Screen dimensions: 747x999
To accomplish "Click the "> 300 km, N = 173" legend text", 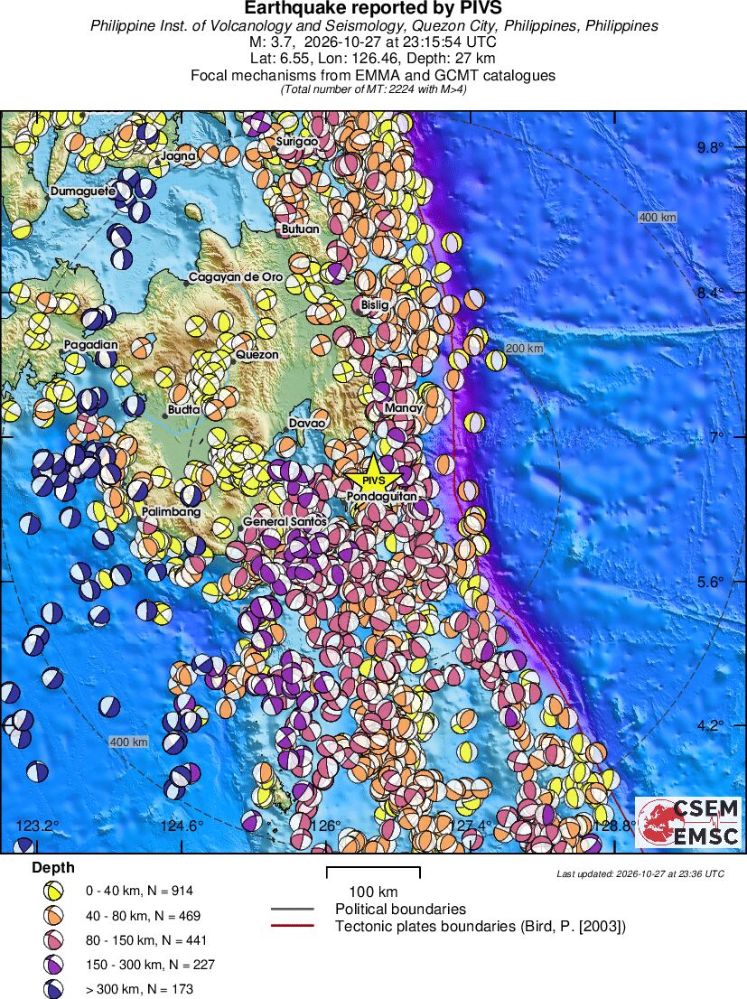I will pos(140,989).
